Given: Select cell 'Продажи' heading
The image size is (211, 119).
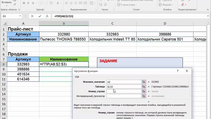Looking at the screenshot, I should point(23,54).
